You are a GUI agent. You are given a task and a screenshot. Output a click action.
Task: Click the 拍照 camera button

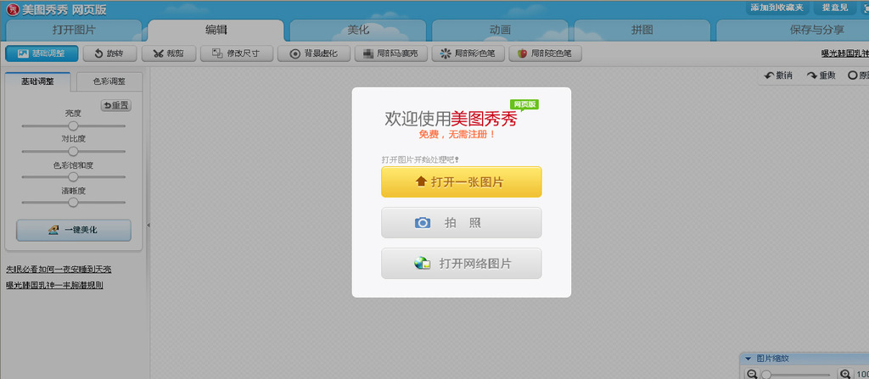pos(461,223)
